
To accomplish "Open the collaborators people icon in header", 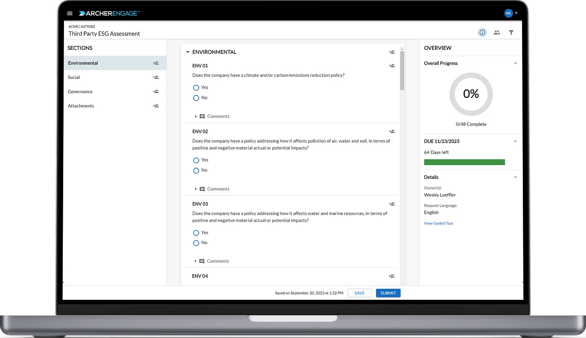I will click(x=497, y=33).
